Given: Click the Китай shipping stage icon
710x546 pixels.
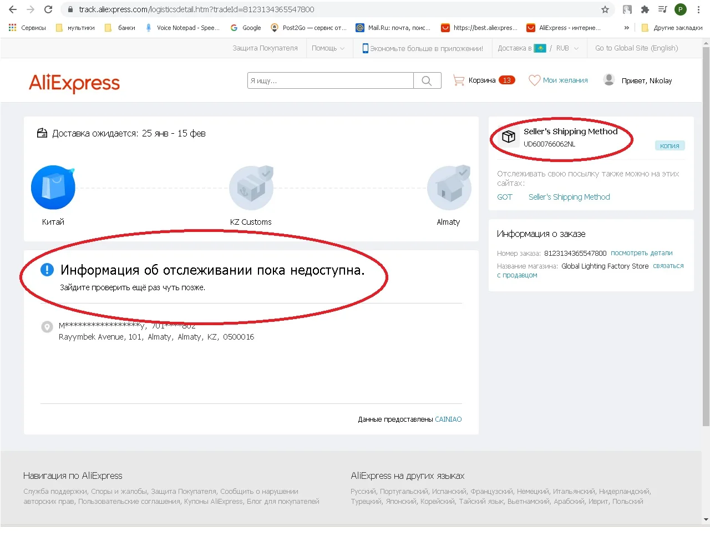Looking at the screenshot, I should click(53, 188).
